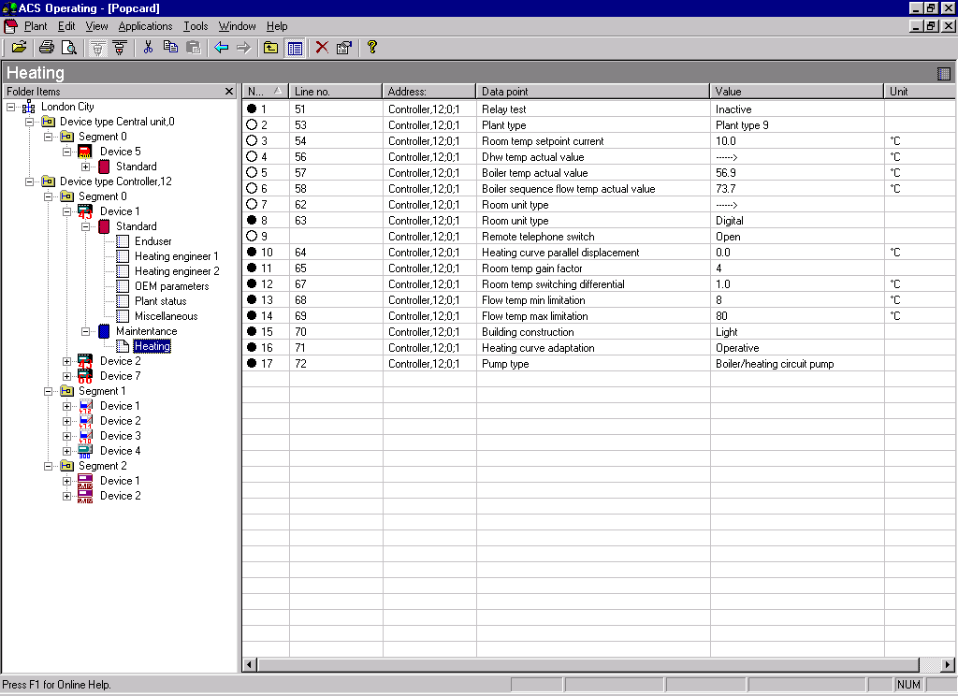Sort by the N... column header

coord(265,92)
